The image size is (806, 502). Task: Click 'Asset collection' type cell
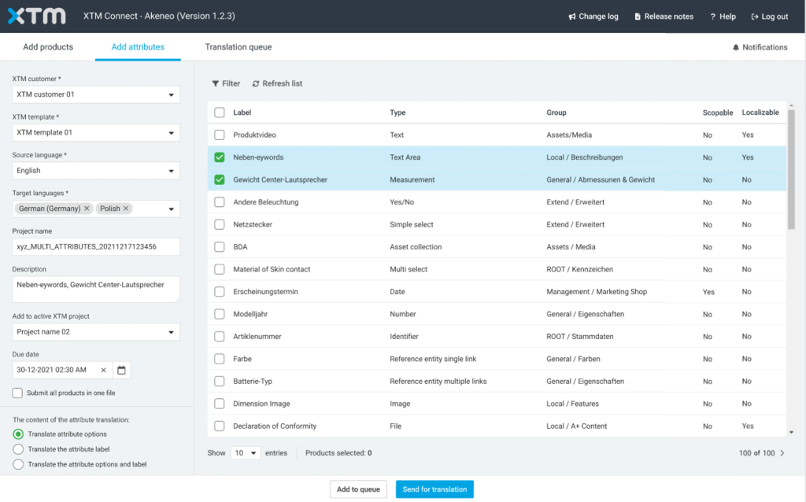tap(416, 246)
